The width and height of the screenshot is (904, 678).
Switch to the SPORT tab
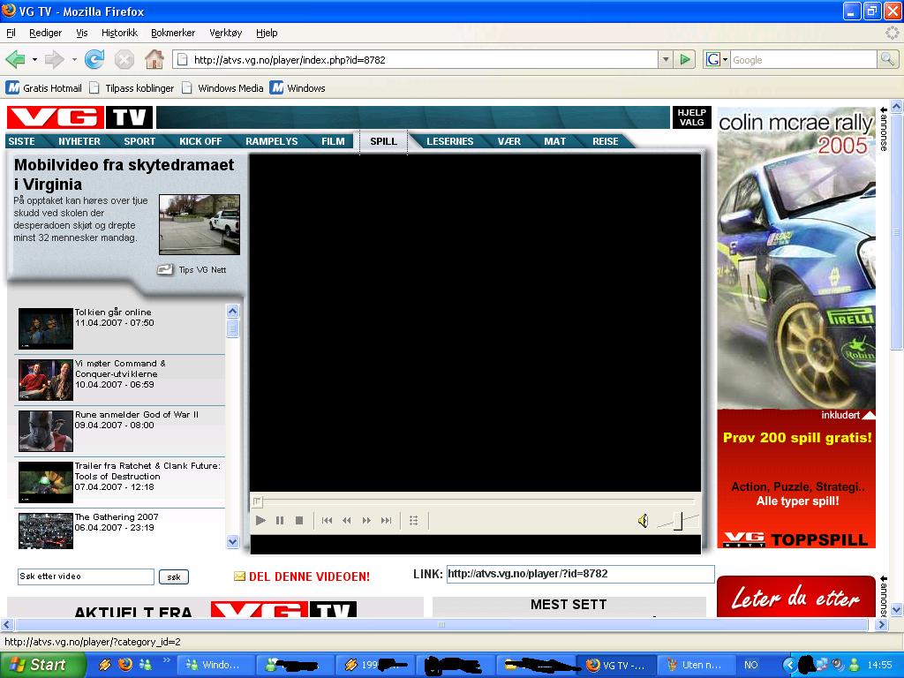[x=139, y=141]
